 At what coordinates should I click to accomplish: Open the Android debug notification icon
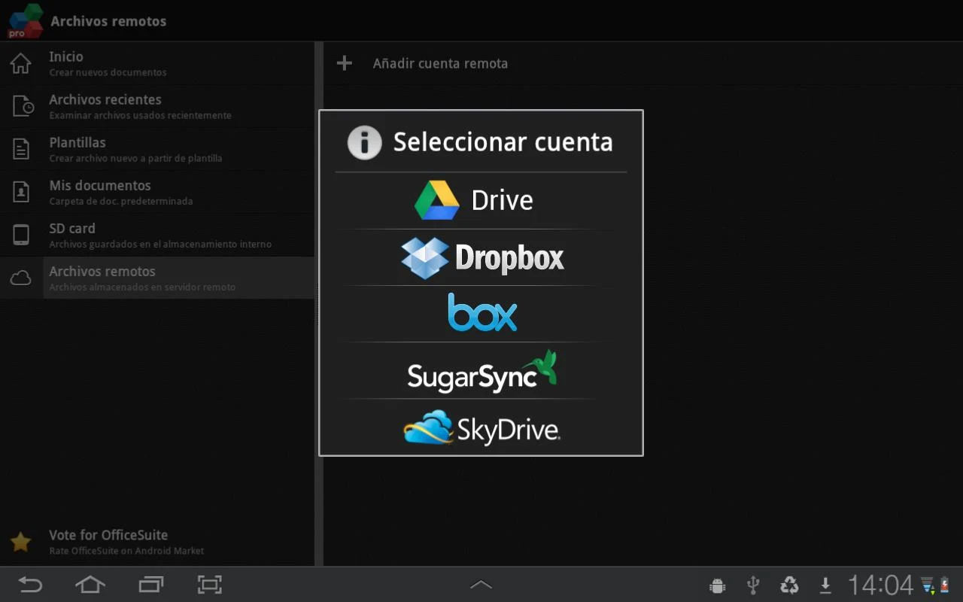(x=718, y=585)
